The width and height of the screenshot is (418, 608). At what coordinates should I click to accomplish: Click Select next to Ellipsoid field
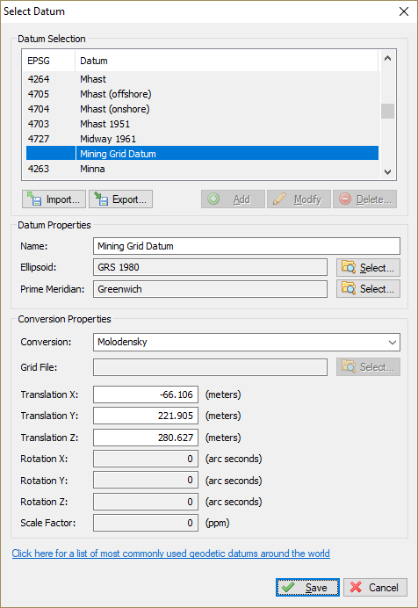368,268
